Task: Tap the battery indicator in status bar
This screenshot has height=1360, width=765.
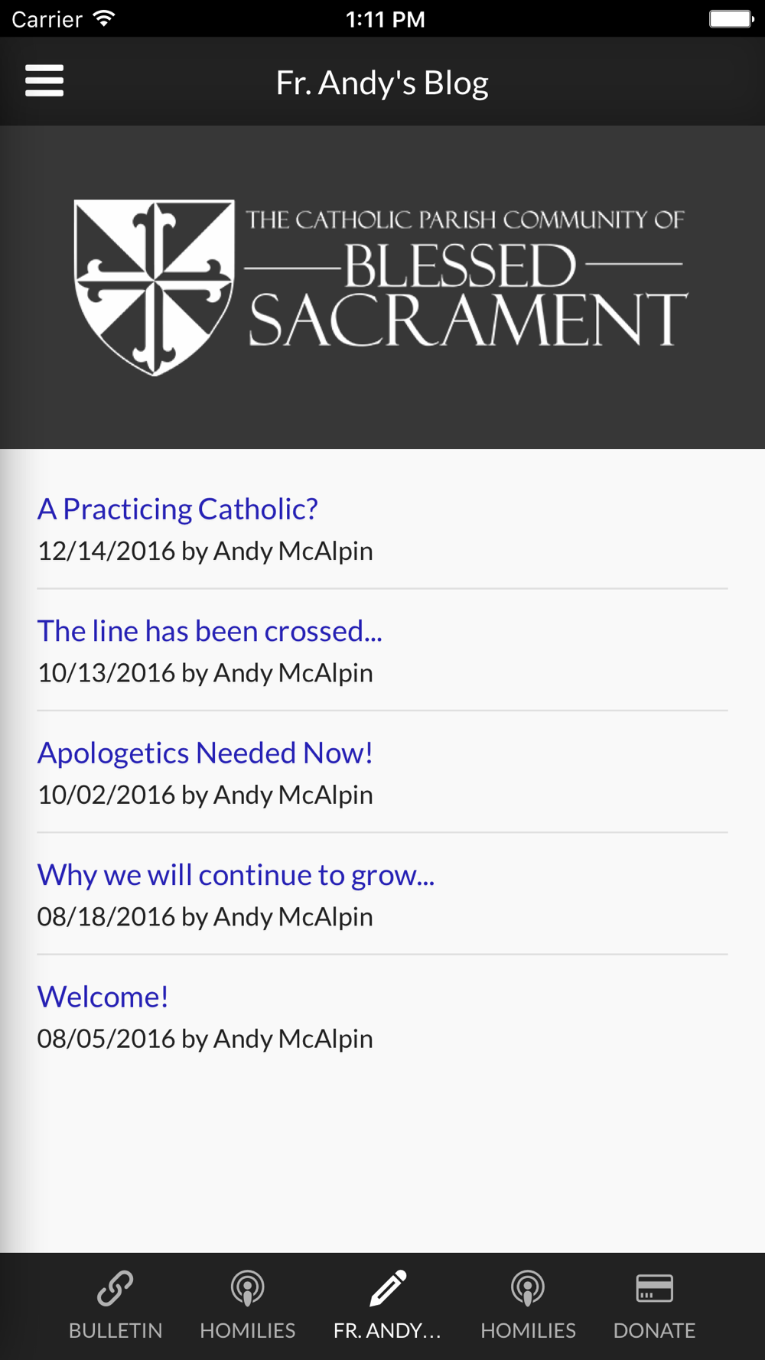Action: (731, 18)
